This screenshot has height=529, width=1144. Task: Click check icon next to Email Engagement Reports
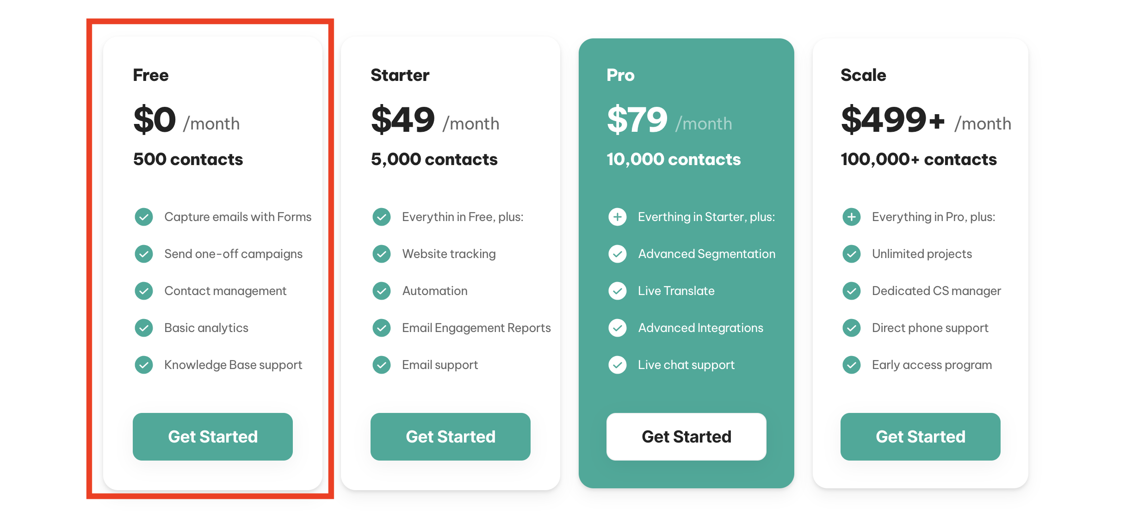tap(382, 328)
